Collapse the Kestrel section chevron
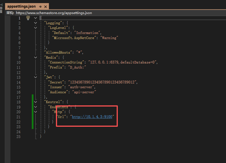The width and height of the screenshot is (226, 163). [x=35, y=102]
